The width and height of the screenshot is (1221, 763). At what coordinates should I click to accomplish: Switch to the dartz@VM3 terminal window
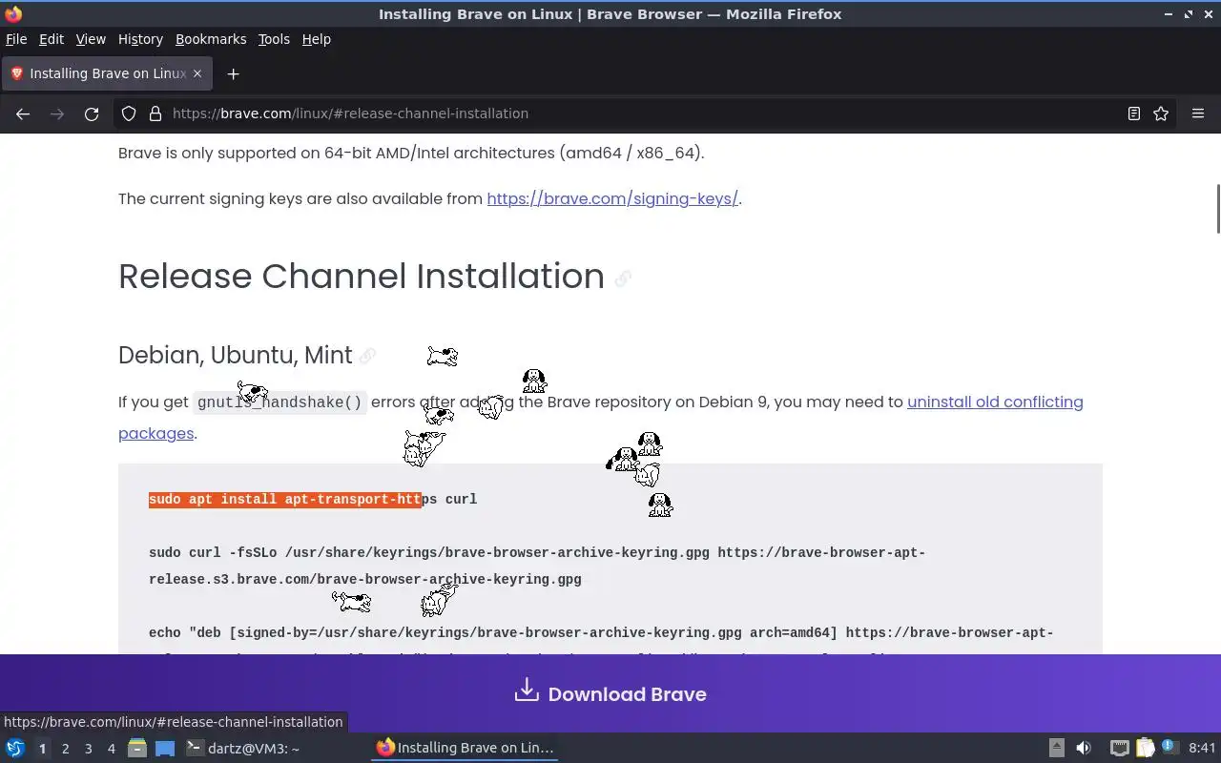coord(242,748)
